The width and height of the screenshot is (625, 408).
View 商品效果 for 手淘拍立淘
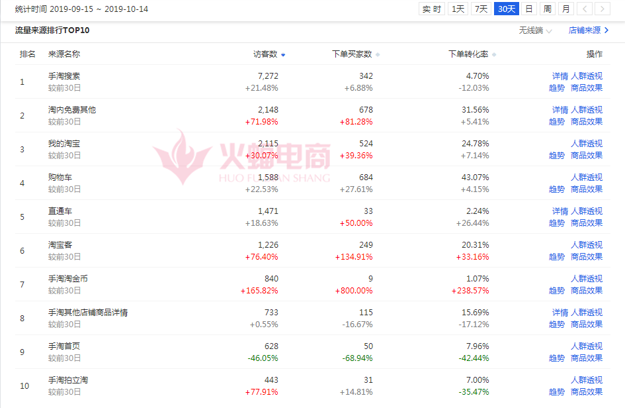click(x=587, y=392)
